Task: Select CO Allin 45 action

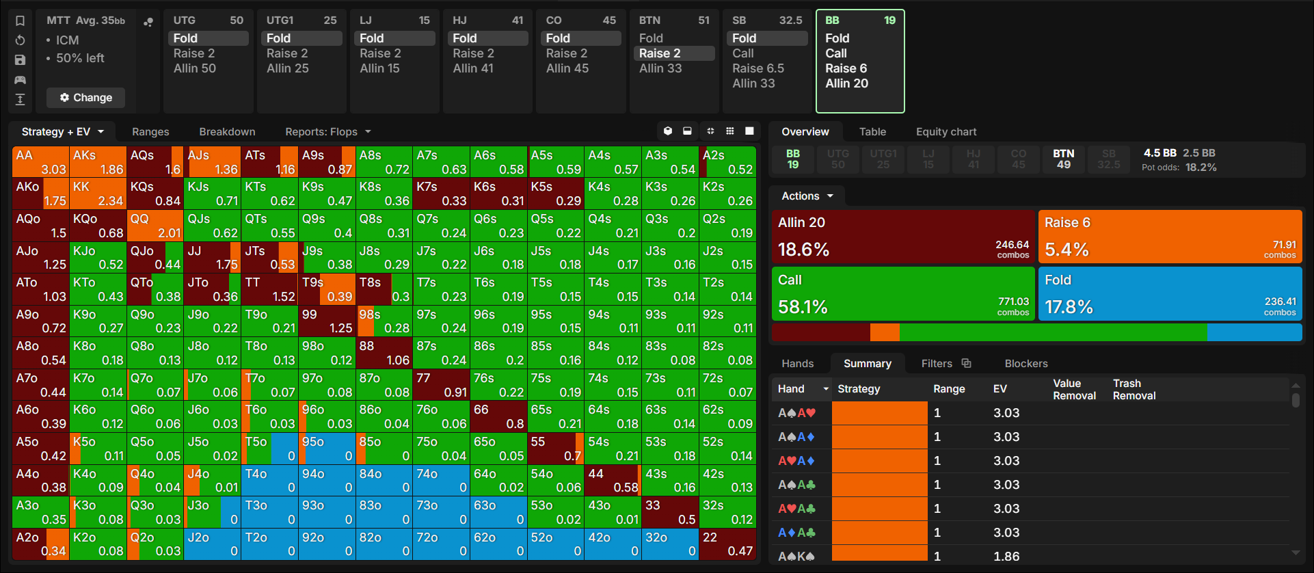Action: [x=567, y=68]
